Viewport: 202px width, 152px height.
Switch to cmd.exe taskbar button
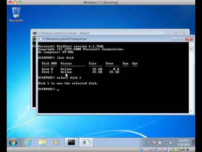71,142
